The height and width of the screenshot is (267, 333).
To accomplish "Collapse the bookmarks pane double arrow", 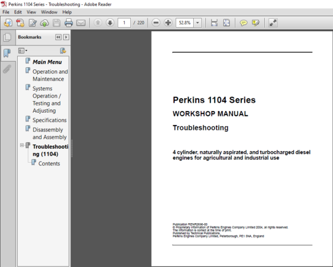I will [x=58, y=37].
